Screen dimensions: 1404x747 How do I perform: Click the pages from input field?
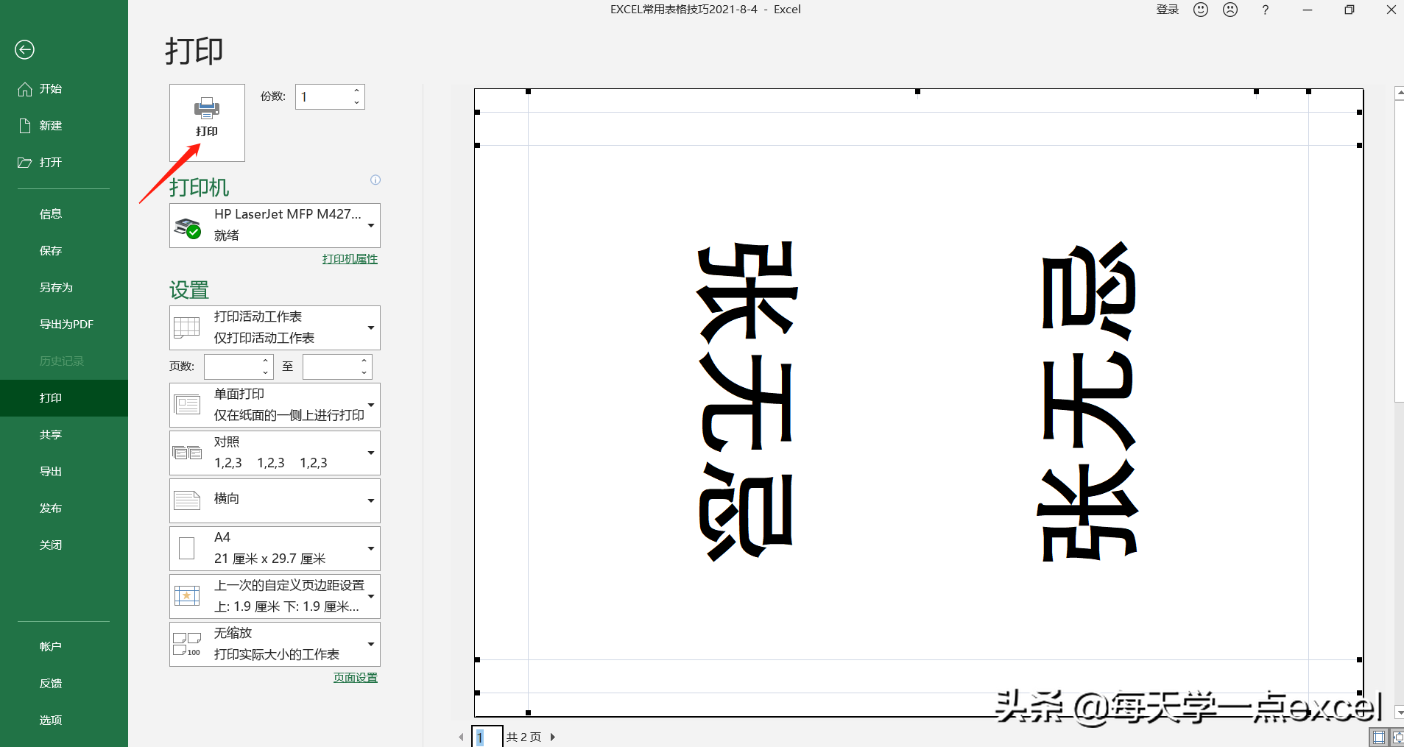click(232, 367)
